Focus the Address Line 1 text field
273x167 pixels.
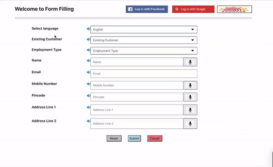137,110
